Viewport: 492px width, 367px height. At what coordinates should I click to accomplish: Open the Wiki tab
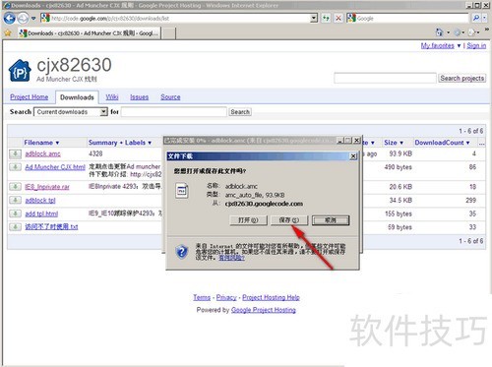[112, 97]
